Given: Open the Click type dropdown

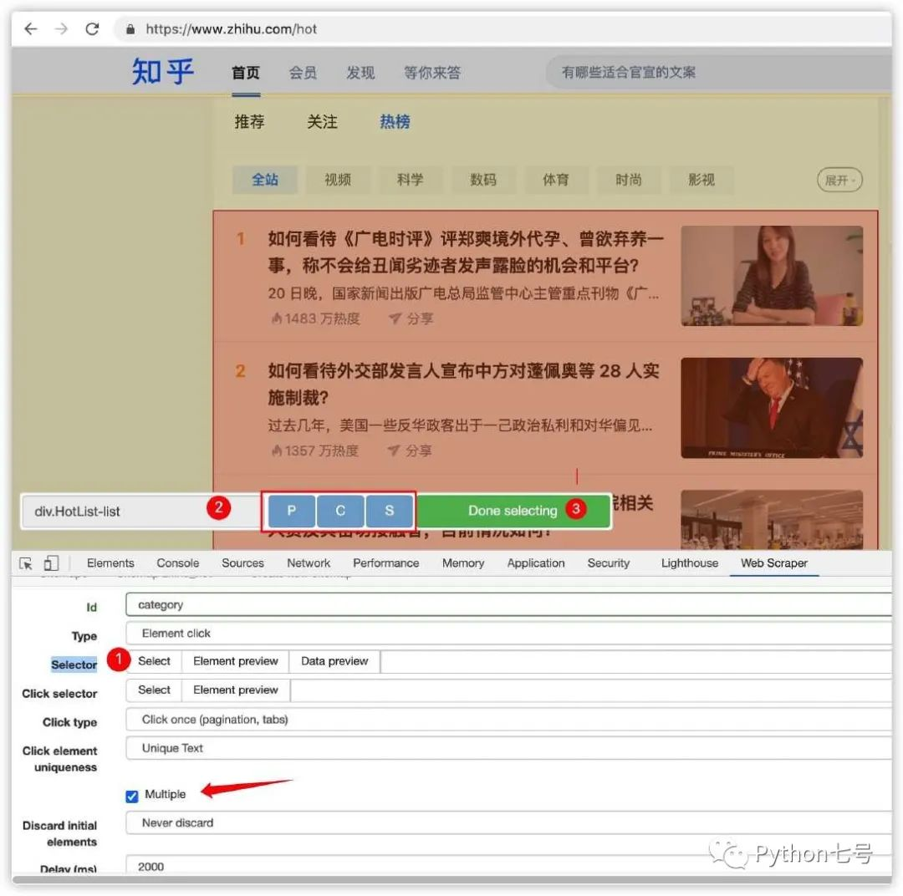Looking at the screenshot, I should 508,719.
